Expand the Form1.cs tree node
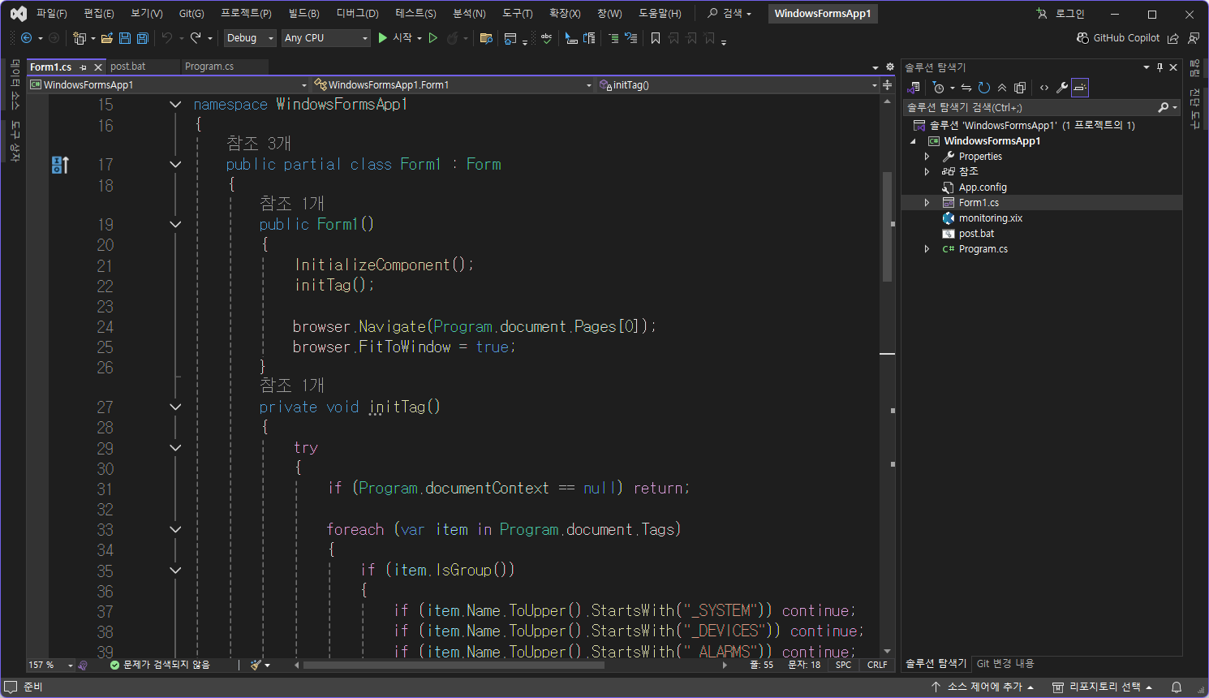Image resolution: width=1209 pixels, height=698 pixels. point(927,203)
